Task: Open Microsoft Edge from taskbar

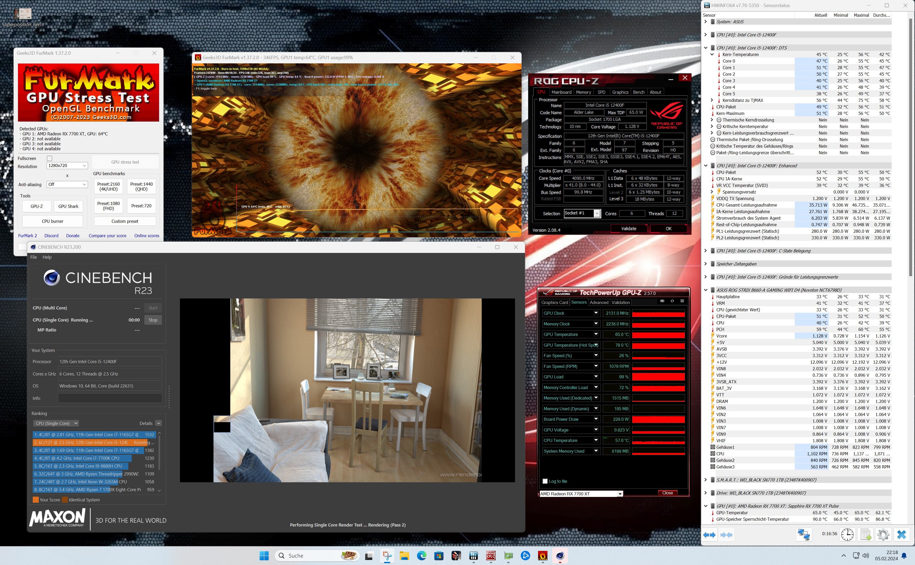Action: point(422,556)
